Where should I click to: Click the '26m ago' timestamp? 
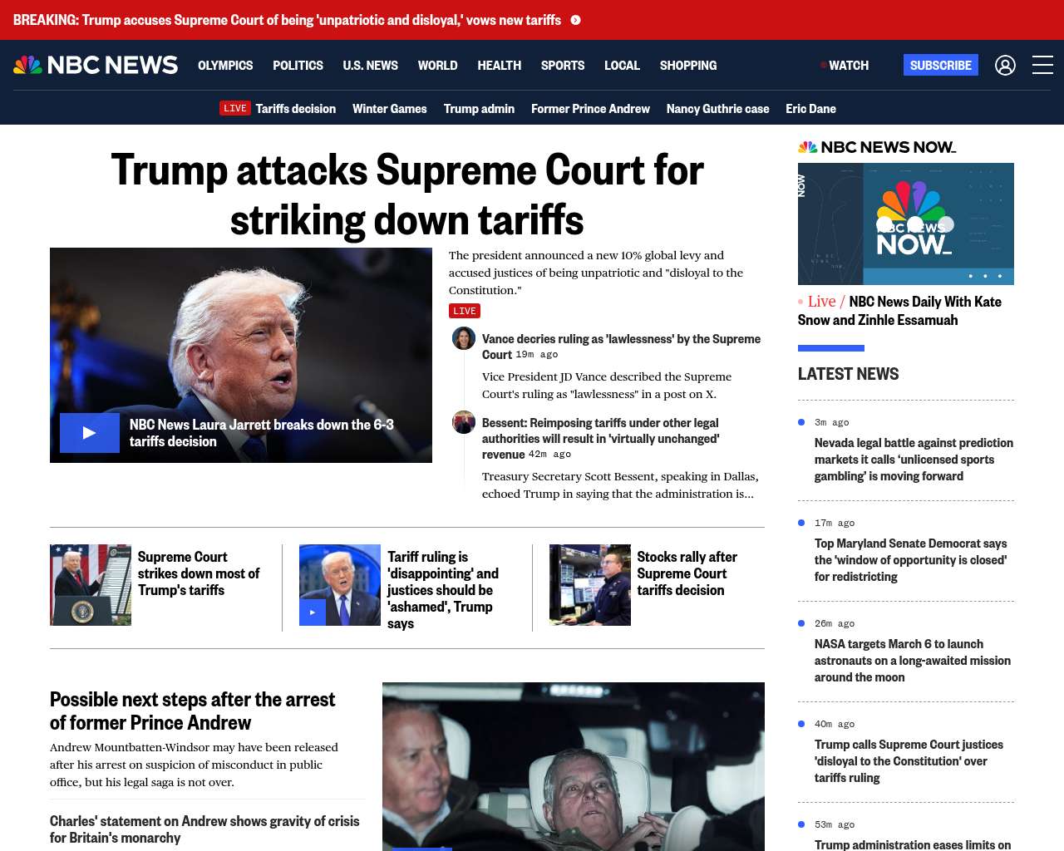[835, 623]
